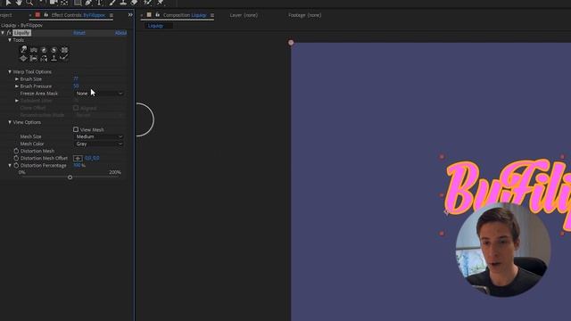Click the Distortion Percentage value

tap(77, 165)
